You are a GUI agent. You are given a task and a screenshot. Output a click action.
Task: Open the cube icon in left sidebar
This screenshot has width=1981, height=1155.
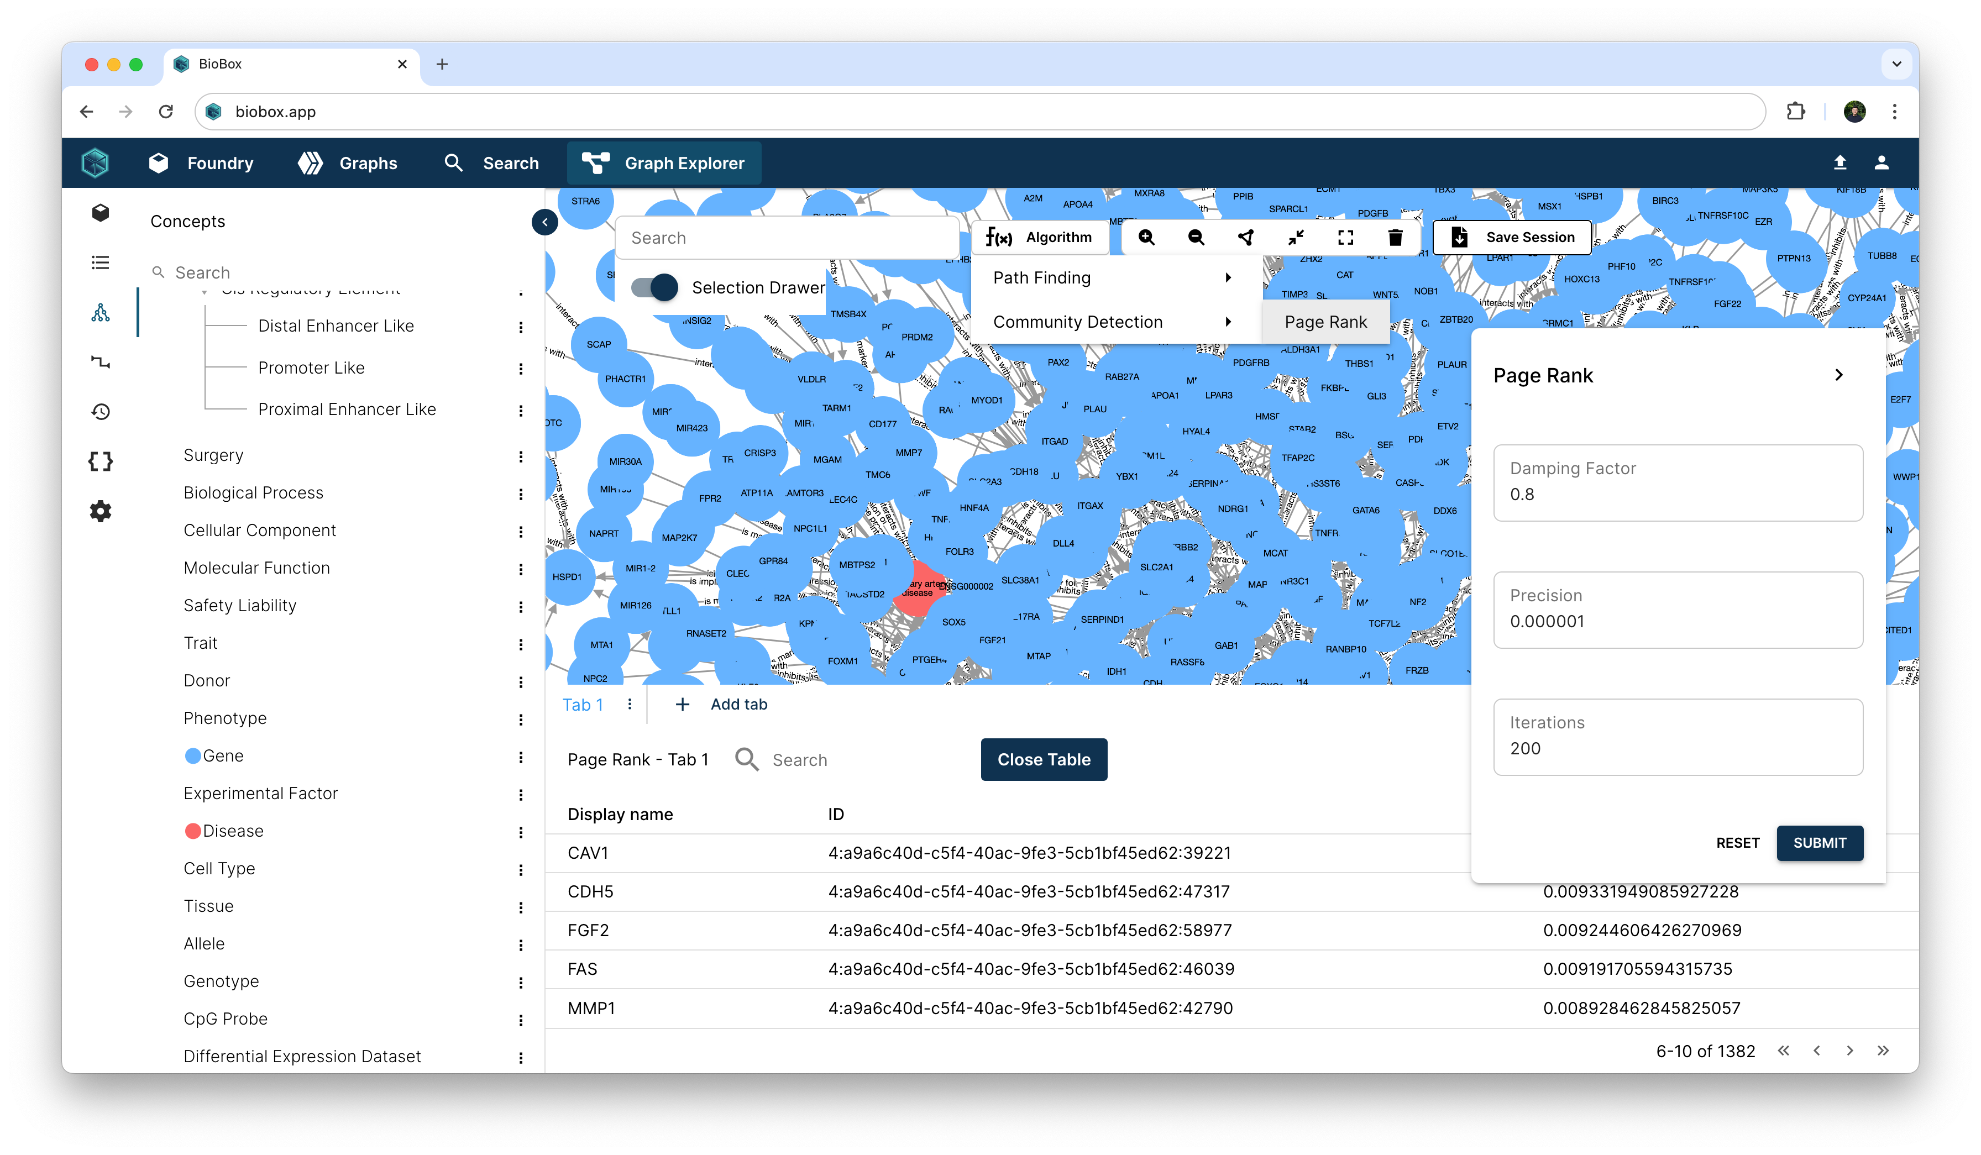pos(100,213)
